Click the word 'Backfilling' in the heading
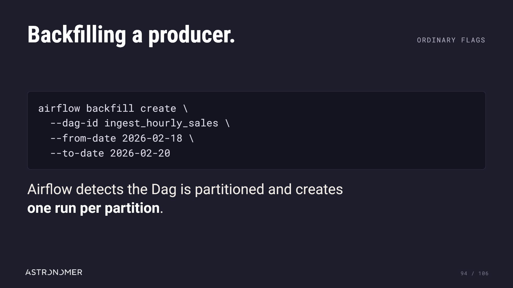Image resolution: width=513 pixels, height=288 pixels. [77, 35]
